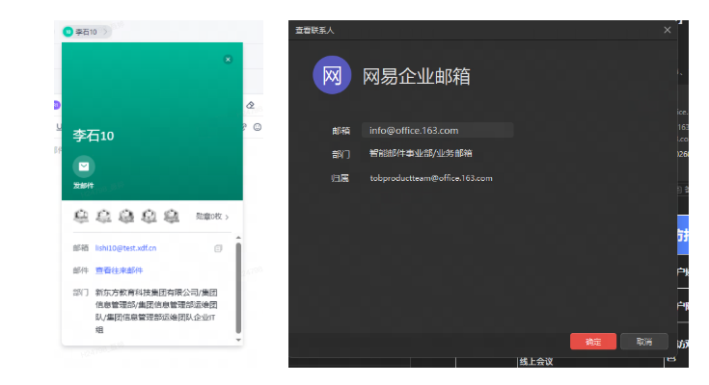Click the 李石10 name on green card
Viewport: 709px width, 385px height.
point(94,136)
